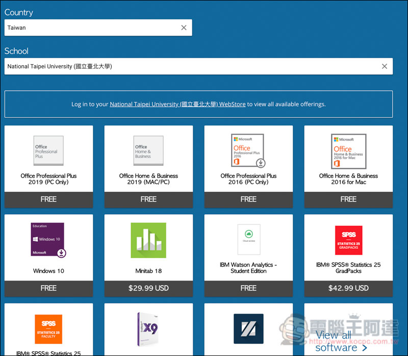The image size is (408, 356).
Task: Click the IBM Watson Analytics cloud icon
Action: click(249, 239)
